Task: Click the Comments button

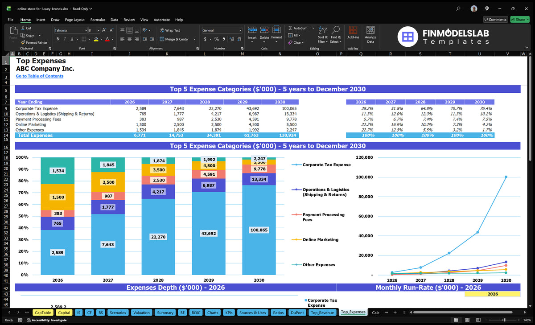Action: click(x=496, y=20)
